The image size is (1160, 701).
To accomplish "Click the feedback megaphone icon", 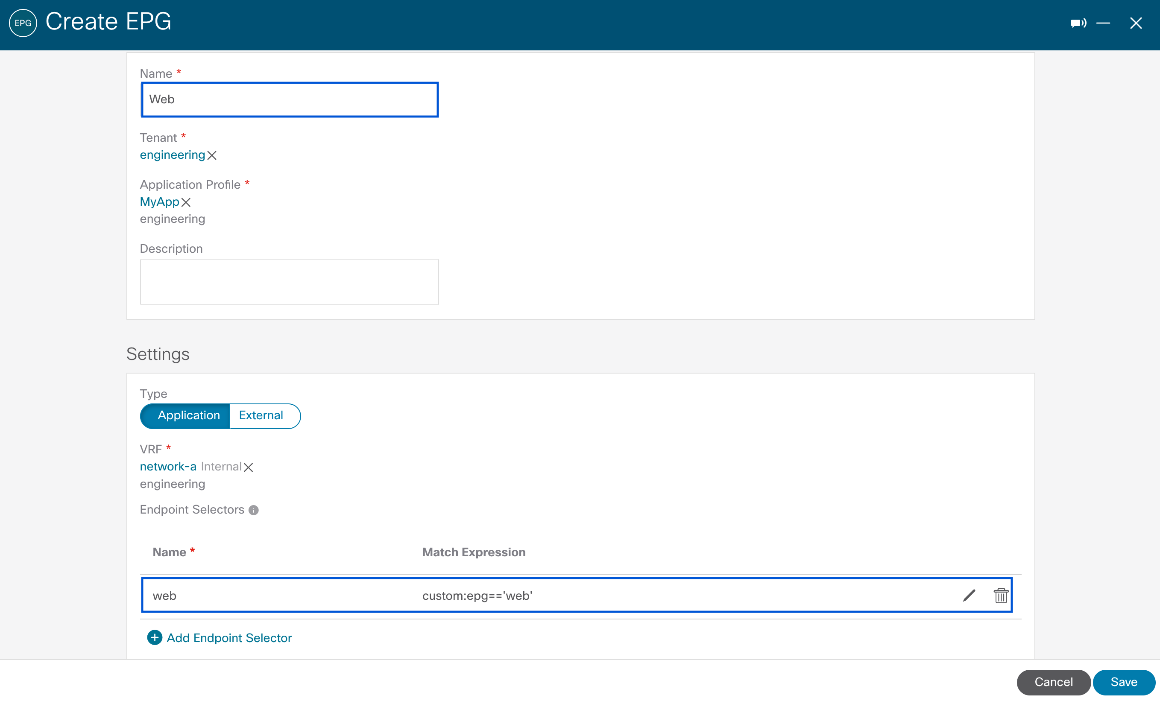I will click(x=1078, y=23).
